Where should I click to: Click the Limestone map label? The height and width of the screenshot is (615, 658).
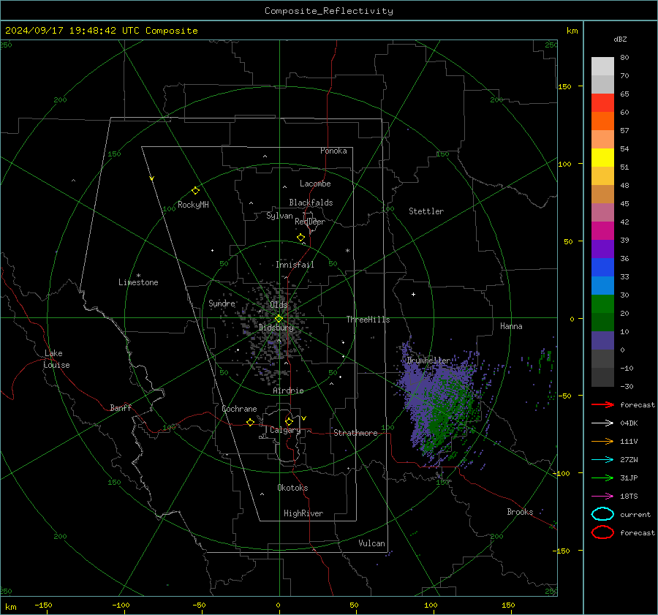pyautogui.click(x=138, y=282)
